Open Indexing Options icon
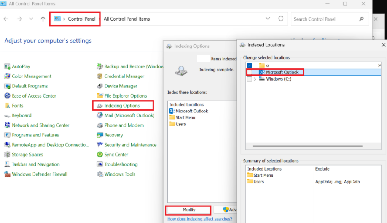This screenshot has width=387, height=223. 100,106
